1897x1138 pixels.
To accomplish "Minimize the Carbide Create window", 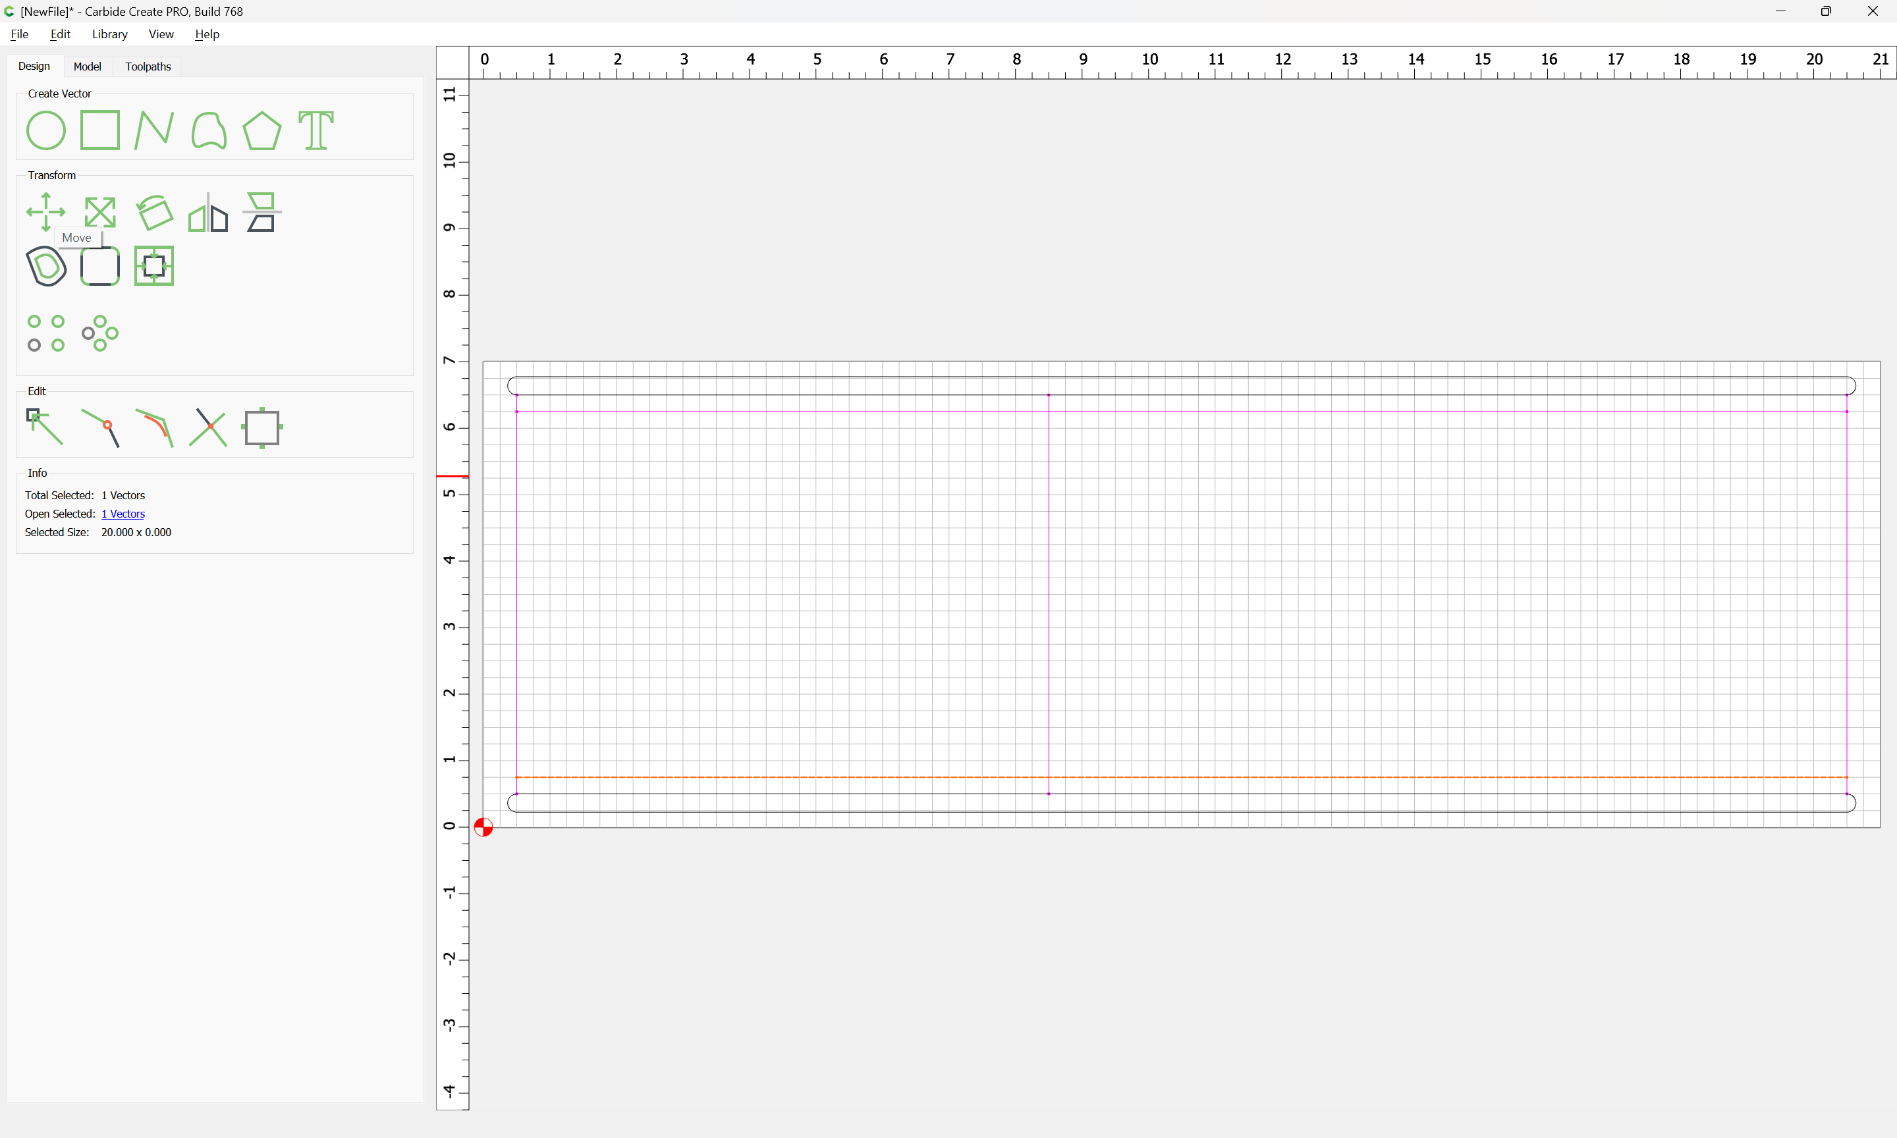I will [x=1780, y=11].
